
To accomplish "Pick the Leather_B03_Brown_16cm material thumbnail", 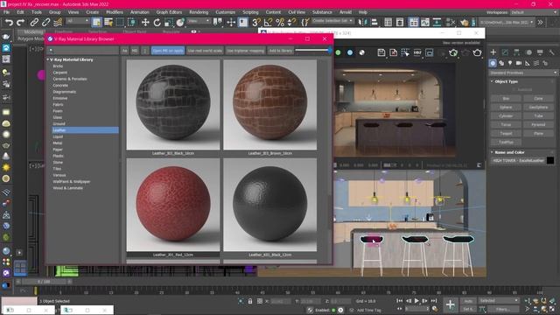I will pos(270,105).
